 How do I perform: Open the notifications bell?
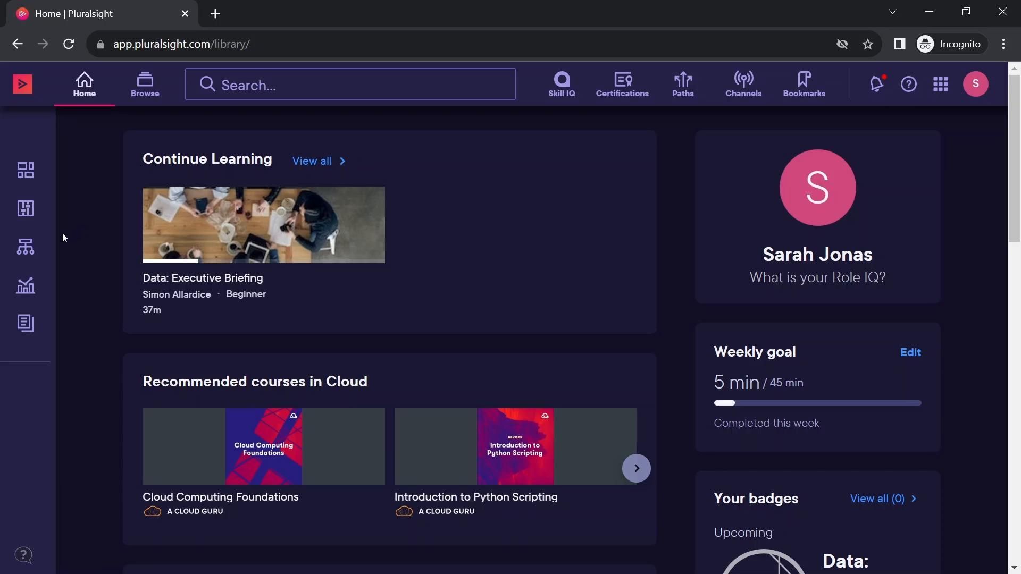[x=876, y=84]
